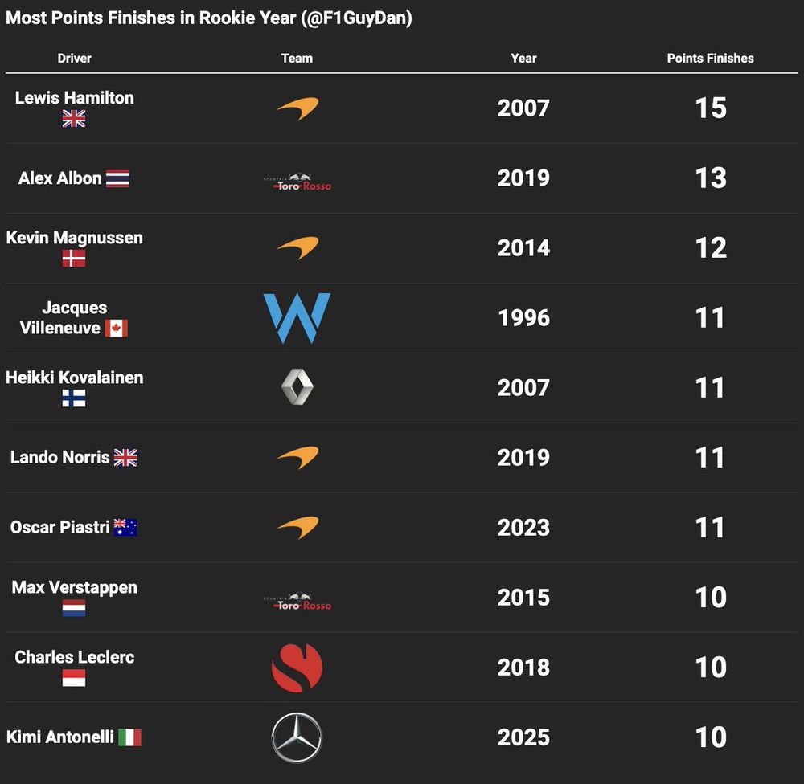Click the Williams logo in Villeneuve's row
804x784 pixels.
tap(297, 318)
